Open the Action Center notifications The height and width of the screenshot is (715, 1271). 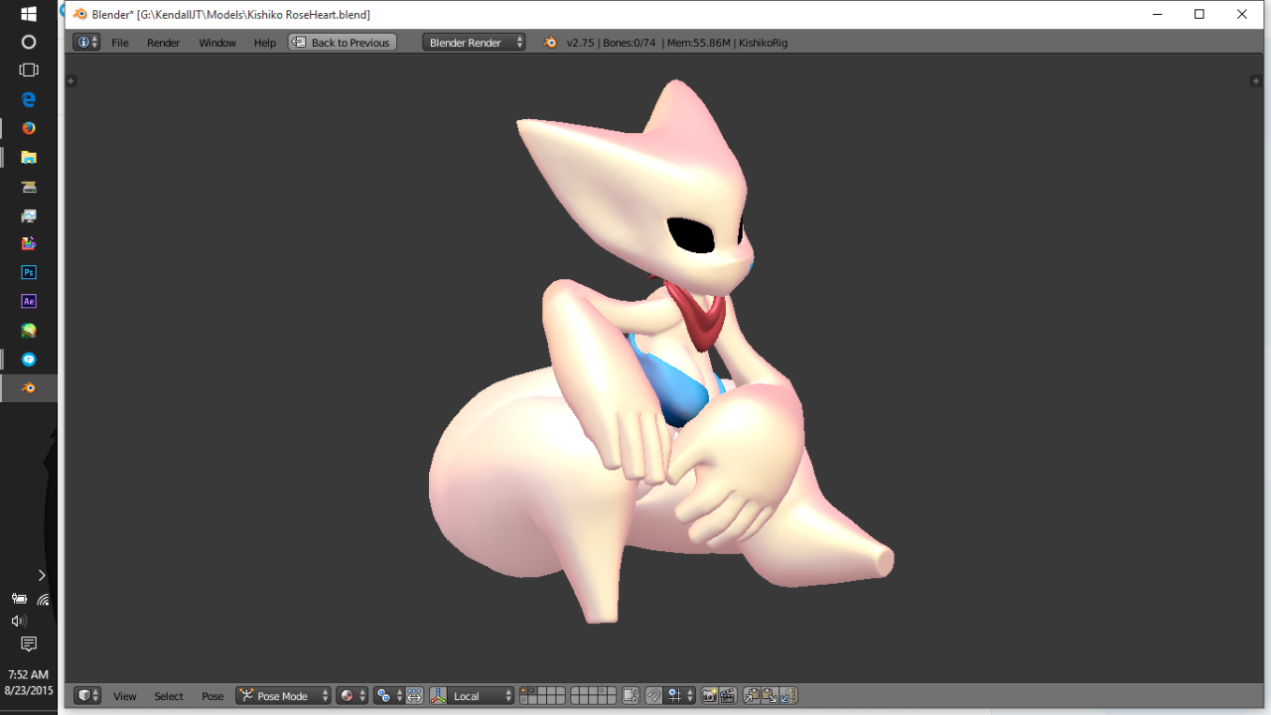point(29,644)
